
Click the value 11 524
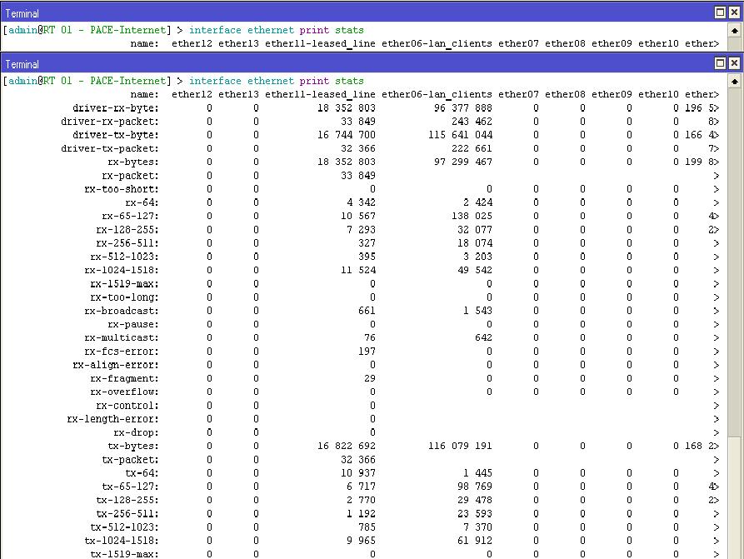358,270
